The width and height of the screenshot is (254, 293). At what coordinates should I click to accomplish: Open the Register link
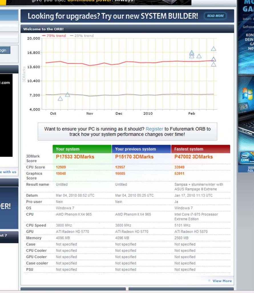coord(154,129)
